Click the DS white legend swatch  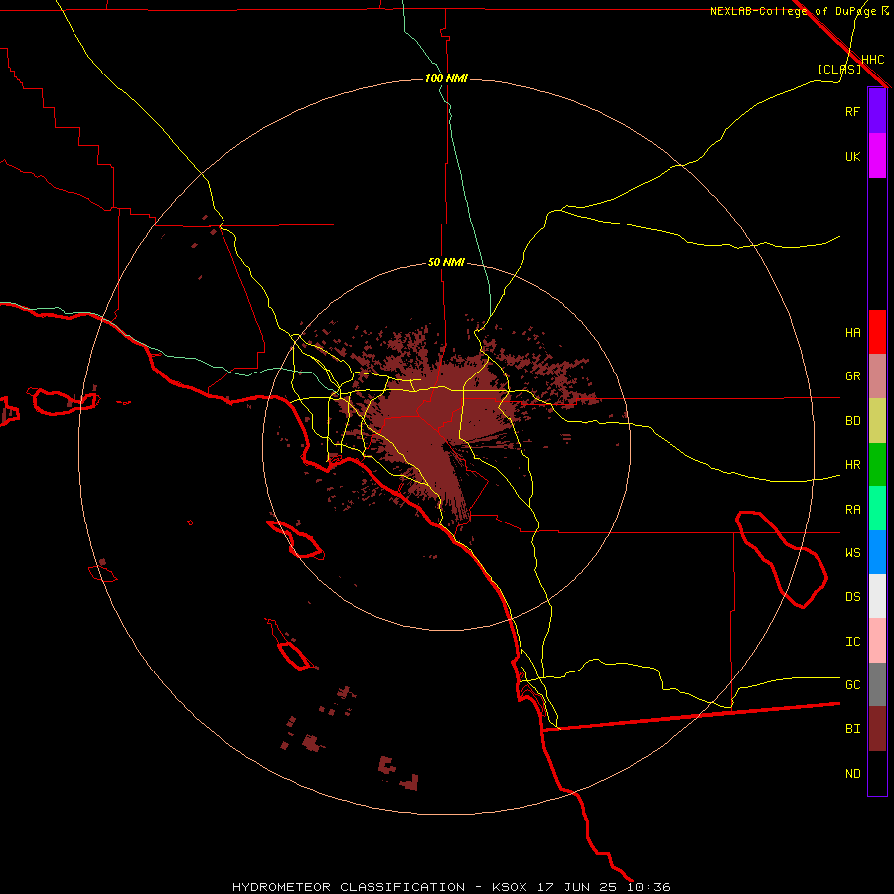point(877,596)
